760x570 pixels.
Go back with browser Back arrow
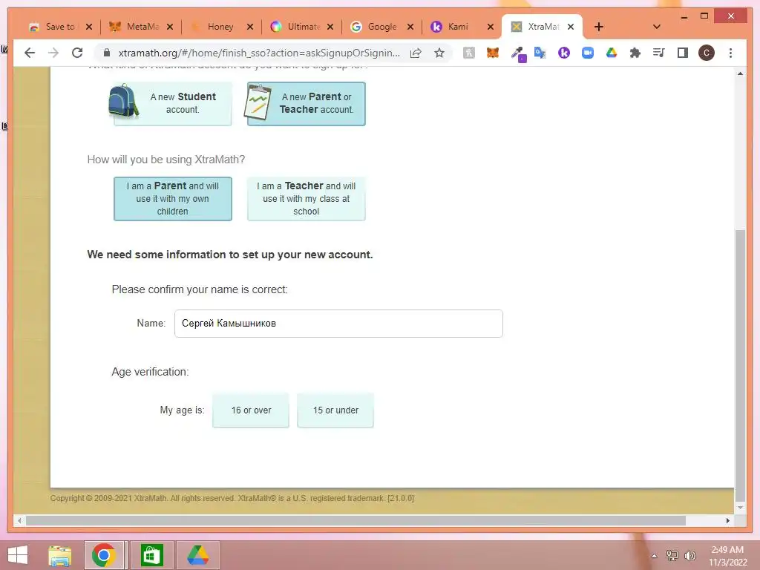click(x=30, y=53)
